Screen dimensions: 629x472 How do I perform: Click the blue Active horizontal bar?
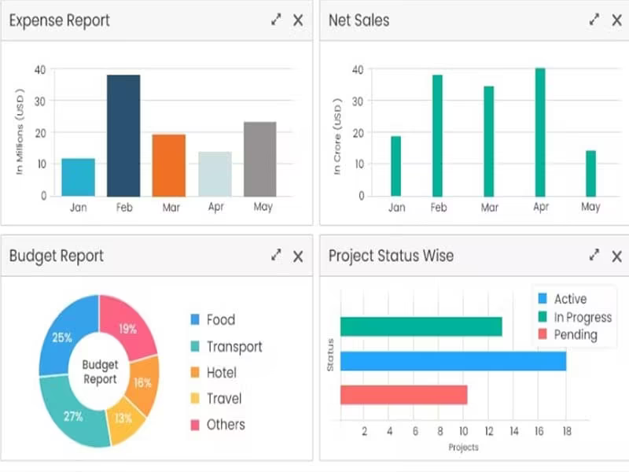[454, 361]
